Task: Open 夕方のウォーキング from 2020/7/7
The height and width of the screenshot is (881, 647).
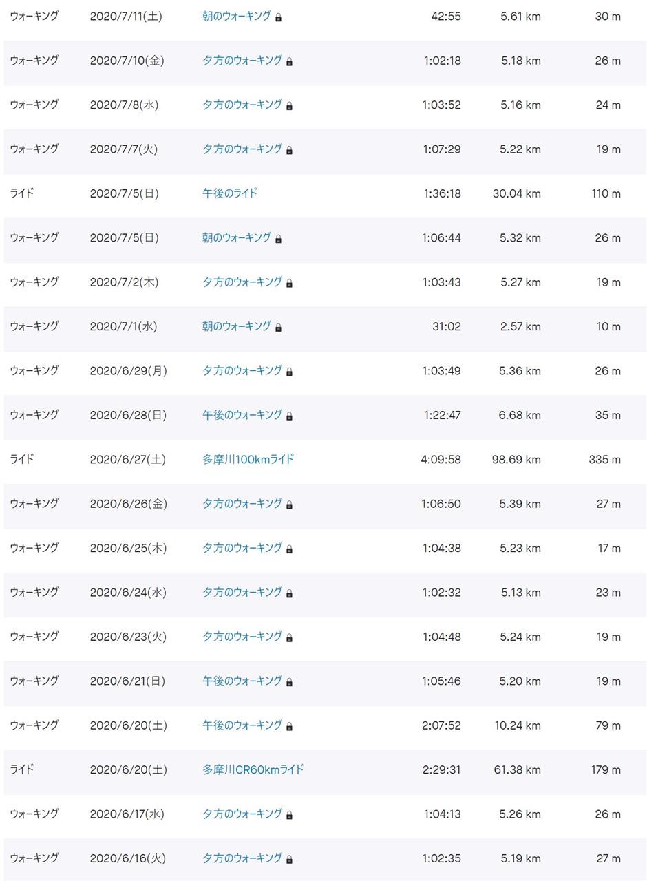Action: coord(242,149)
